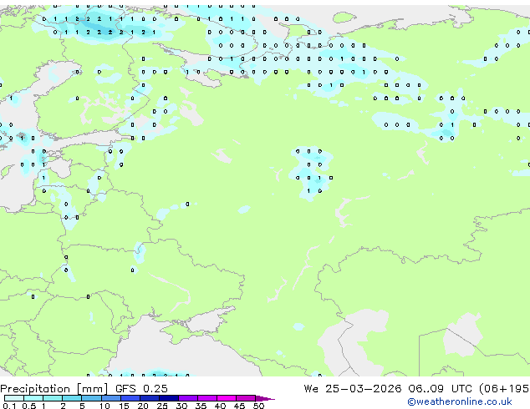
Task: Click the '35' legend scale label
Action: (x=201, y=406)
